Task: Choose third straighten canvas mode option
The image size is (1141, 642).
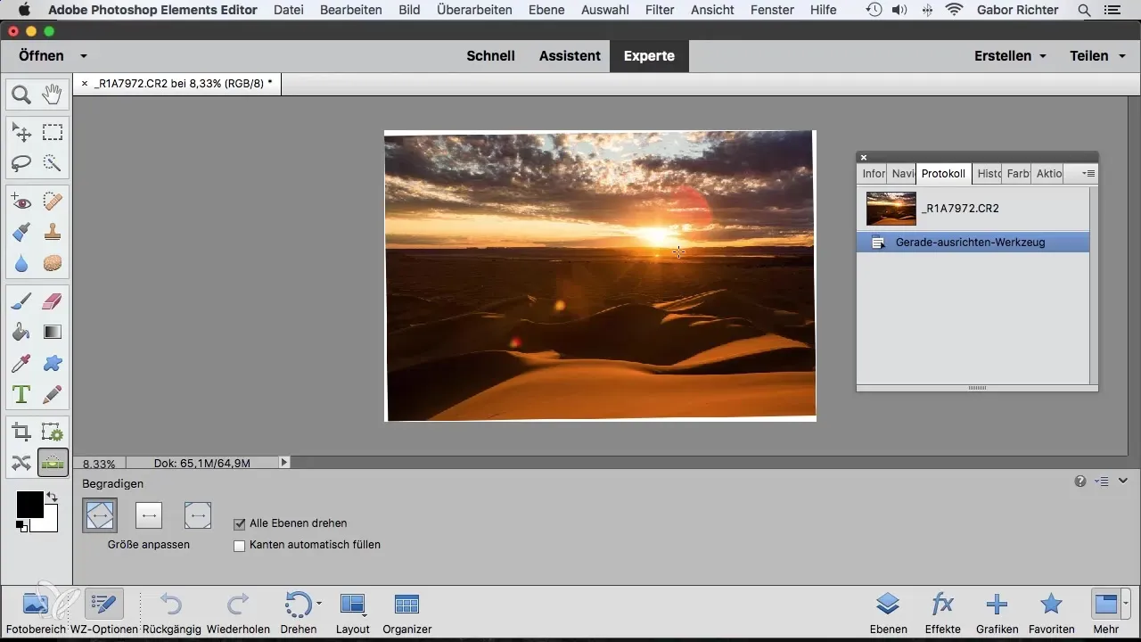Action: (x=198, y=515)
